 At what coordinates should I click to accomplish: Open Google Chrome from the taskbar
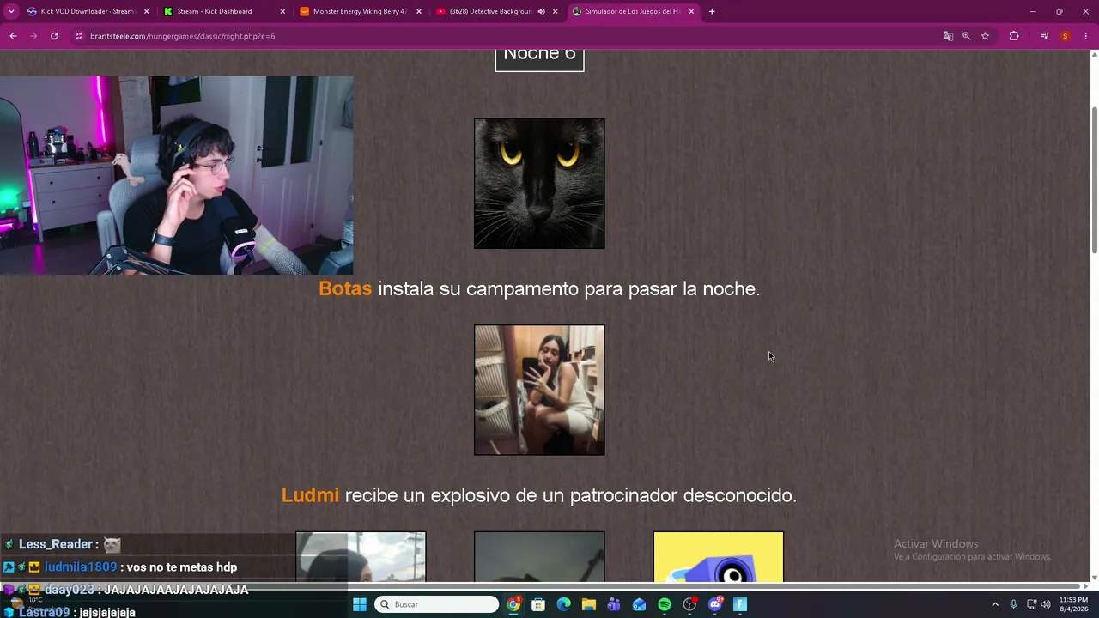coord(513,604)
